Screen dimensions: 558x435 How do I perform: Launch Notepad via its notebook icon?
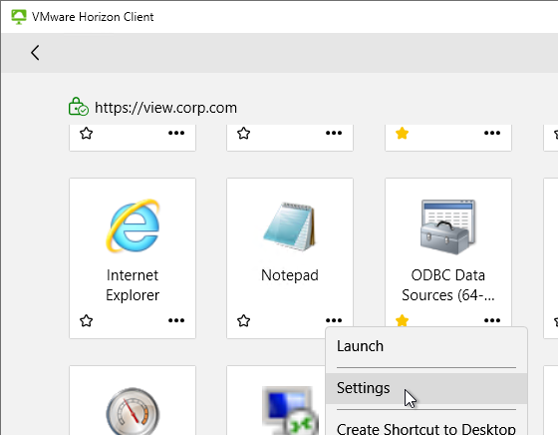289,226
